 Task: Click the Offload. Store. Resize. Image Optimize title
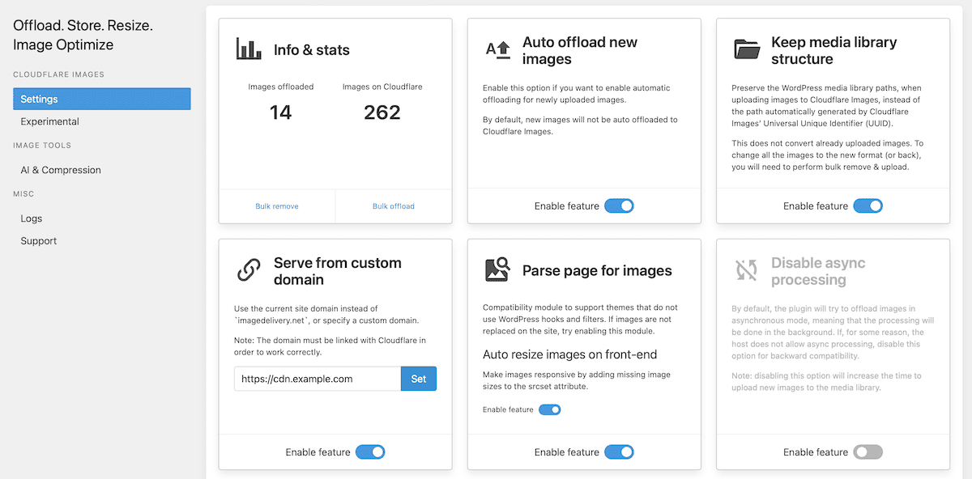point(83,36)
